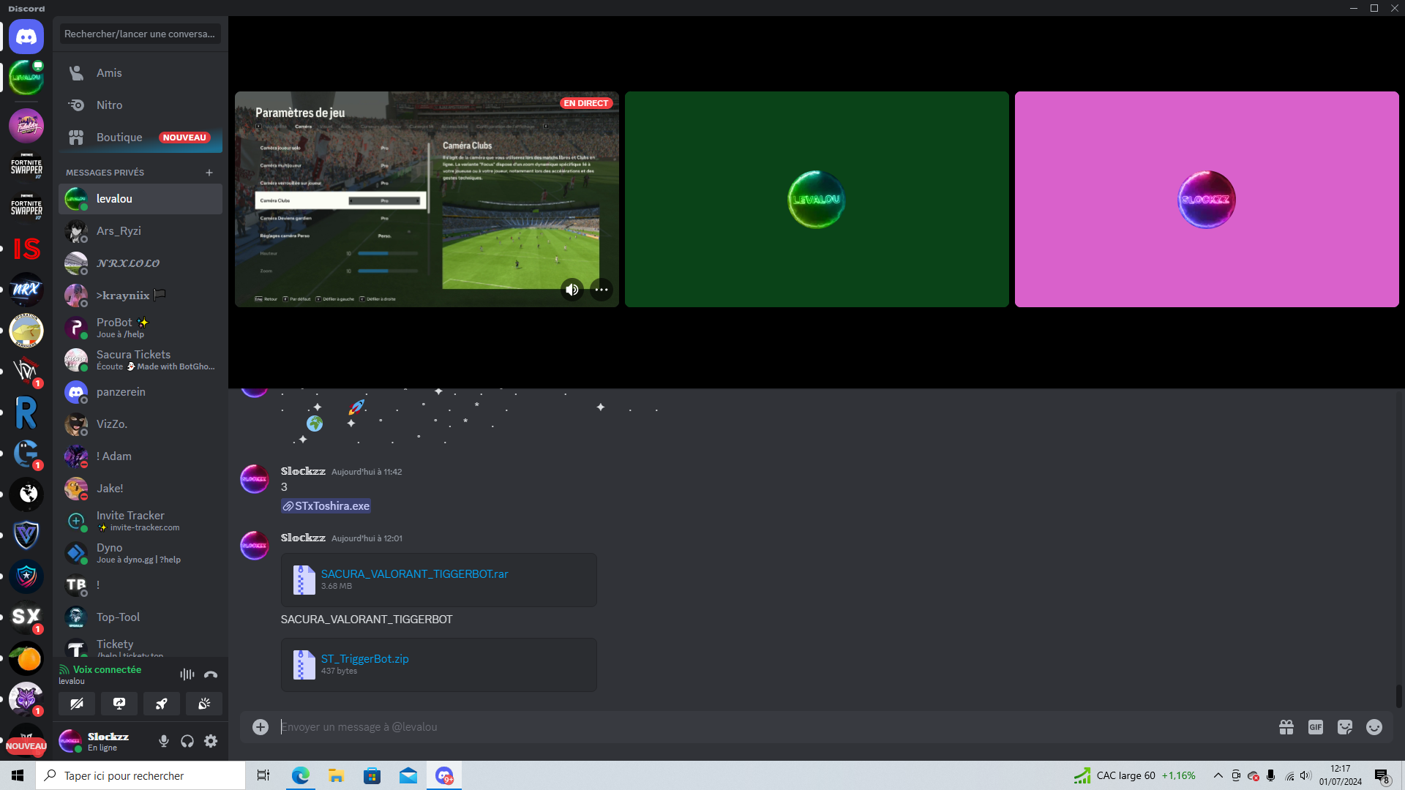Toggle noise suppression in voice panel
This screenshot has width=1405, height=790.
click(x=187, y=674)
